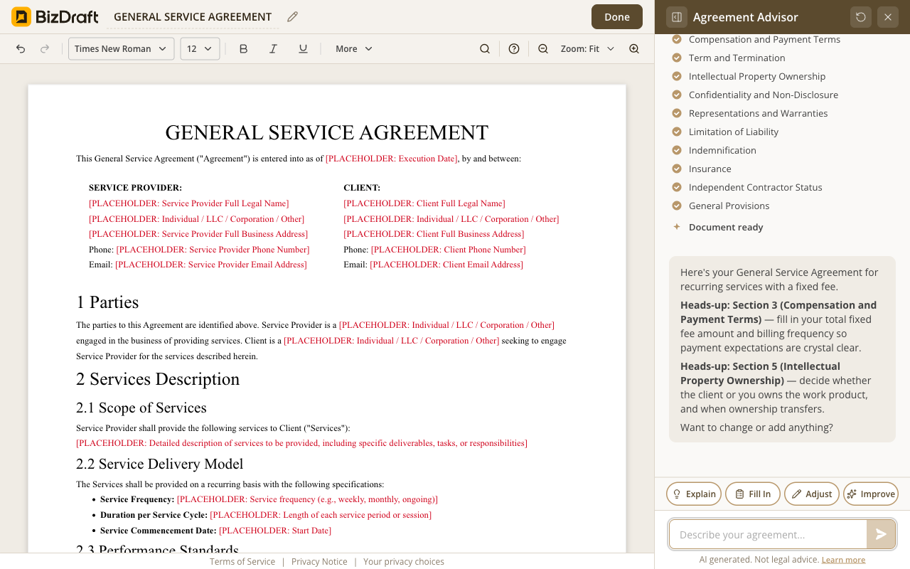Click the Document ready status text
Image resolution: width=910 pixels, height=569 pixels.
pyautogui.click(x=726, y=227)
